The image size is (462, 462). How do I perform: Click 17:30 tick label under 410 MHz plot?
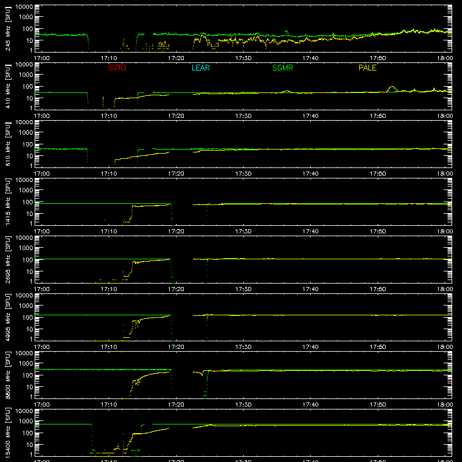243,116
